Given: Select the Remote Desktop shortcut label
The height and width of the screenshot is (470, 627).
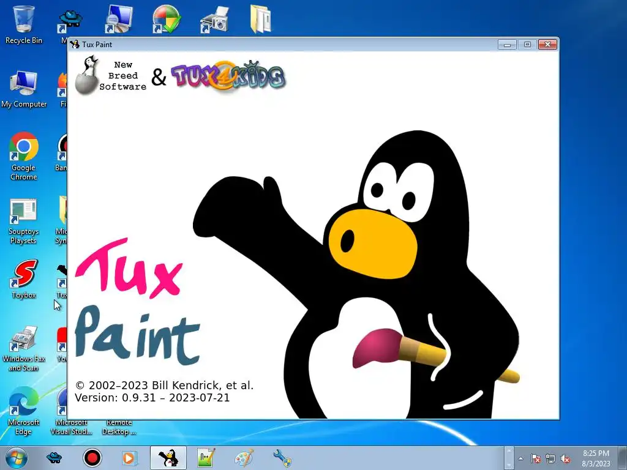Looking at the screenshot, I should point(119,427).
